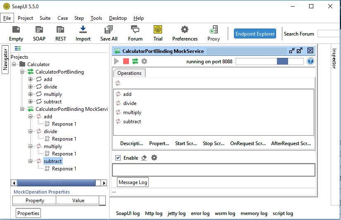Click green arrows icon in MockService toolbar
The width and height of the screenshot is (341, 220).
tap(135, 61)
